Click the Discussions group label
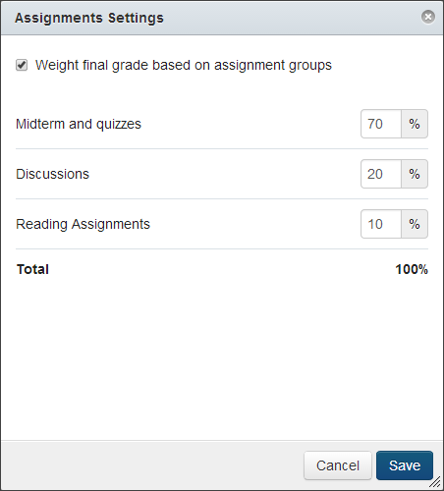Image resolution: width=444 pixels, height=491 pixels. pyautogui.click(x=52, y=174)
